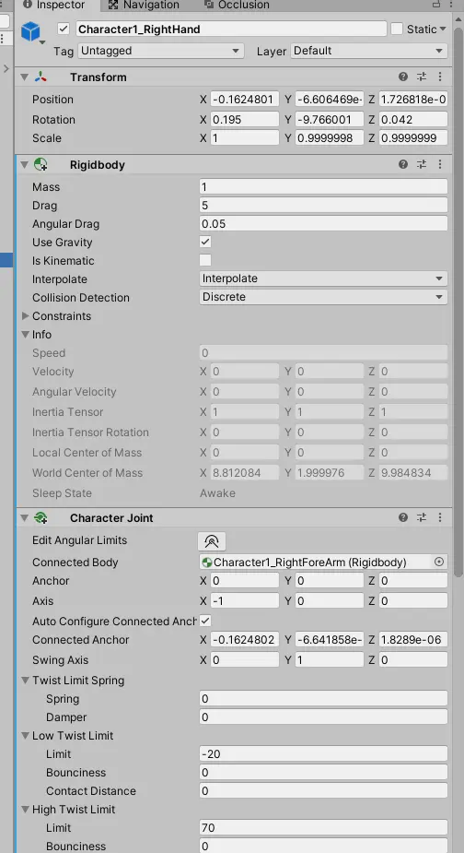Collapse the Transform component foldout

[24, 77]
